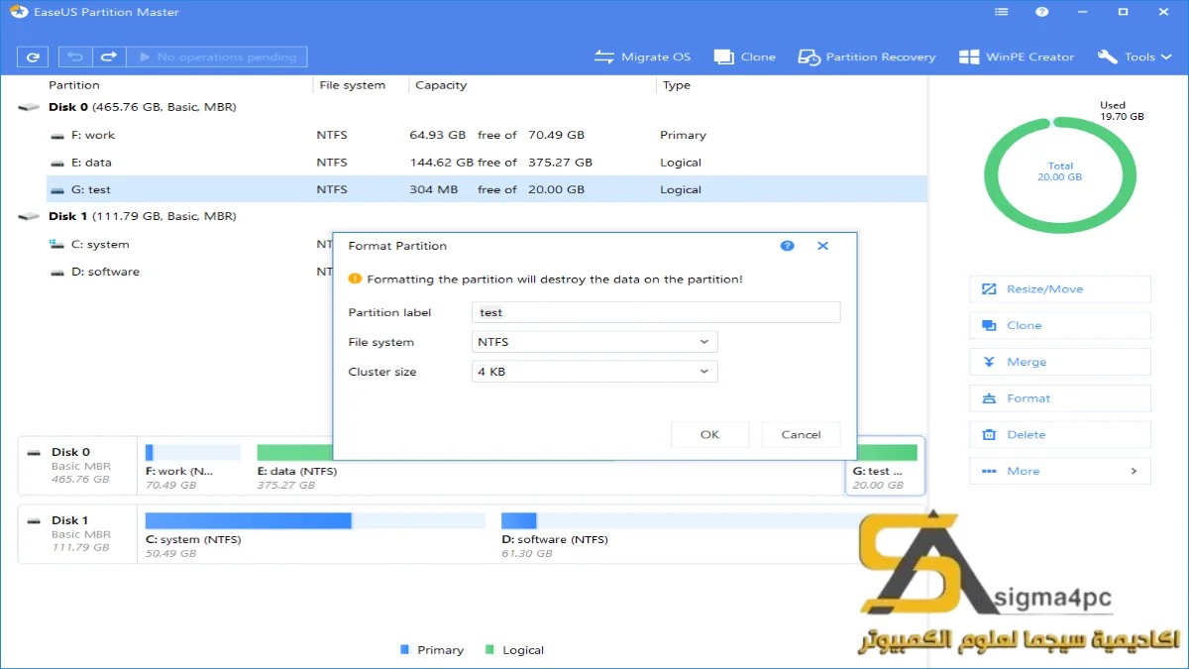
Task: Click the Capacity column header
Action: coord(441,85)
